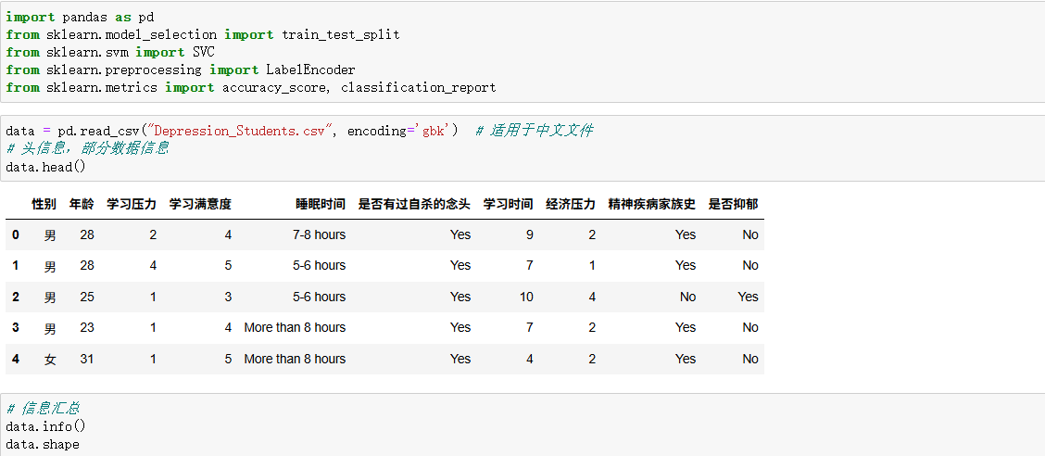Click 'More than 8 hours' in row 4

point(295,359)
